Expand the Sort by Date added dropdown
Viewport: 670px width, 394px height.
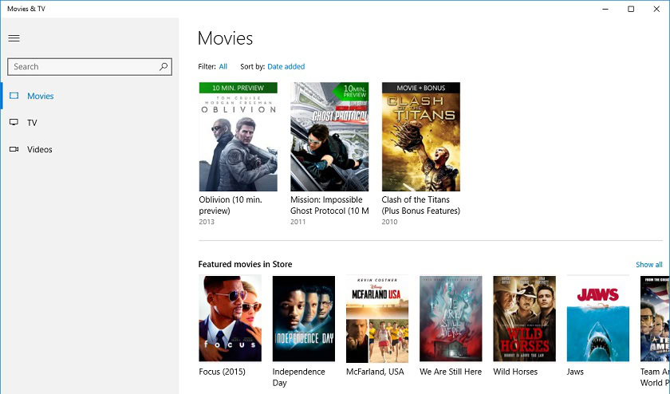(286, 67)
